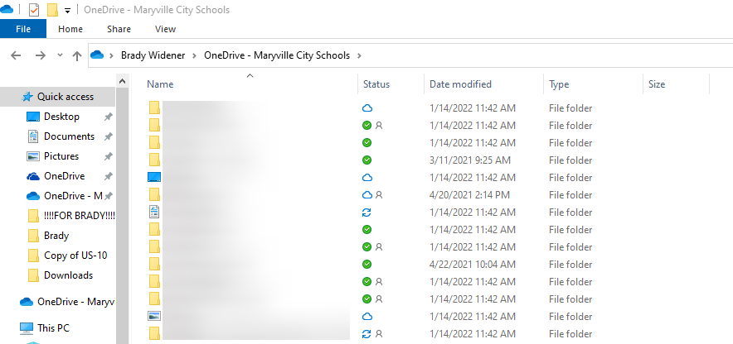Viewport: 733px width, 344px height.
Task: Click the cloud icon in the address bar
Action: point(97,55)
